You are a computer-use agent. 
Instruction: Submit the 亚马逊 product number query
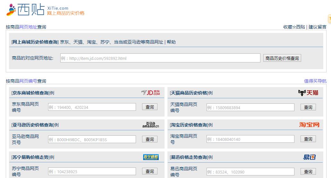tap(149, 139)
